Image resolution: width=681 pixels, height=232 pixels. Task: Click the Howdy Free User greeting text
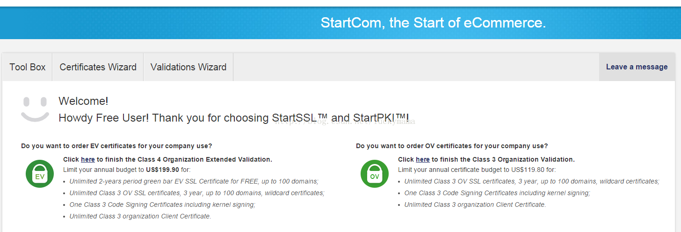pyautogui.click(x=234, y=118)
